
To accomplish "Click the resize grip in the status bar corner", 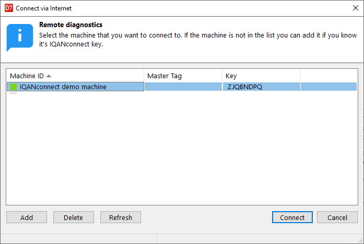I will click(360, 240).
